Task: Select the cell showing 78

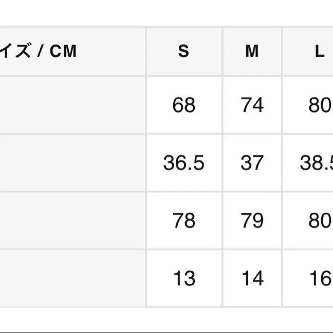Action: pyautogui.click(x=184, y=220)
